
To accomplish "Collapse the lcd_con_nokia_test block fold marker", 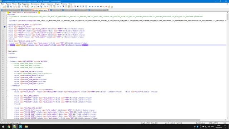I will coord(6,41).
